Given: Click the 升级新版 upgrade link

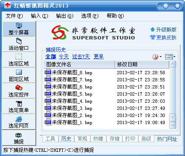Looking at the screenshot, I should click(x=163, y=30).
